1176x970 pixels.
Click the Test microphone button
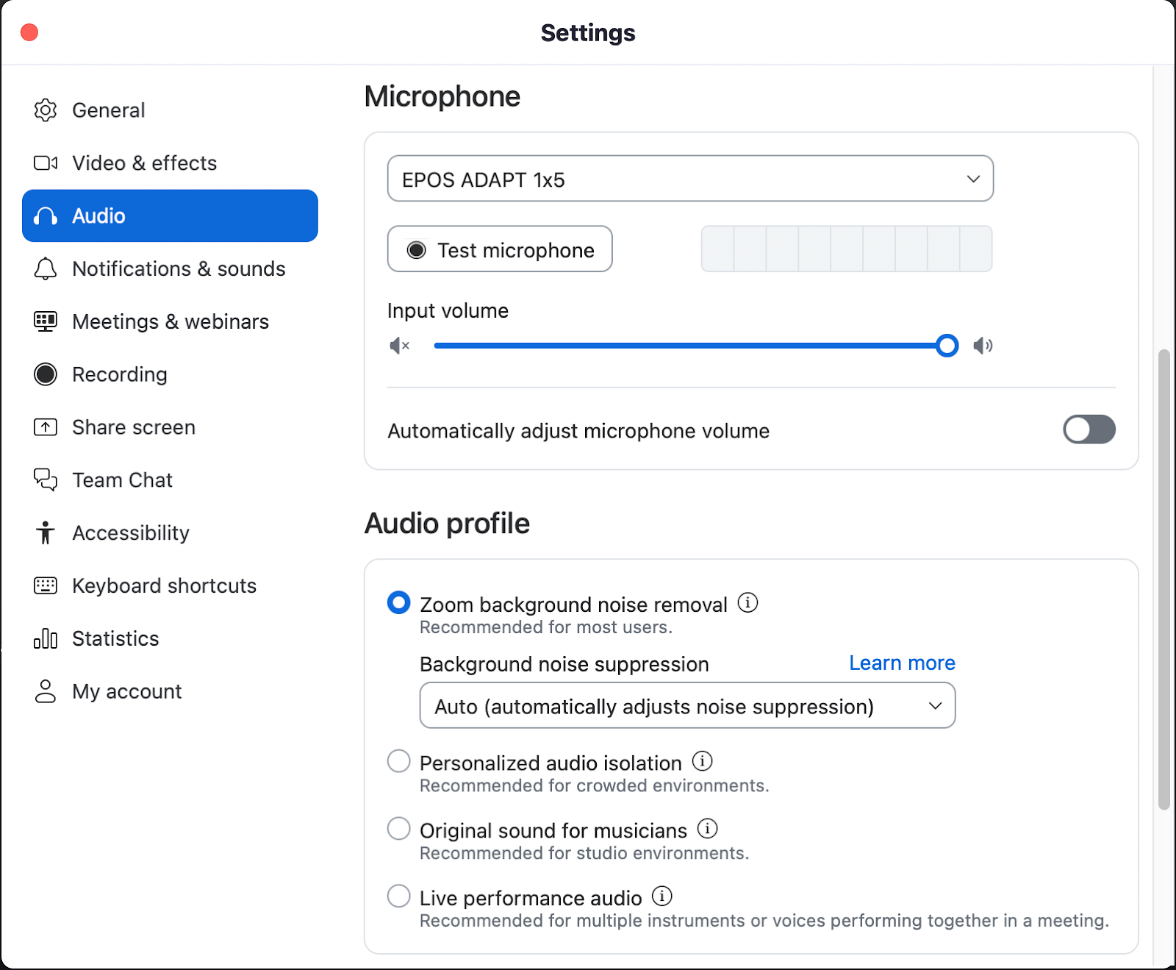click(x=499, y=249)
